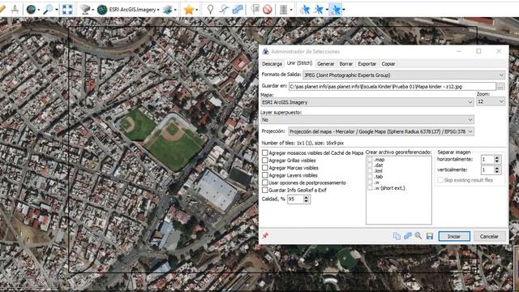Switch to the Descarga tab

272,64
